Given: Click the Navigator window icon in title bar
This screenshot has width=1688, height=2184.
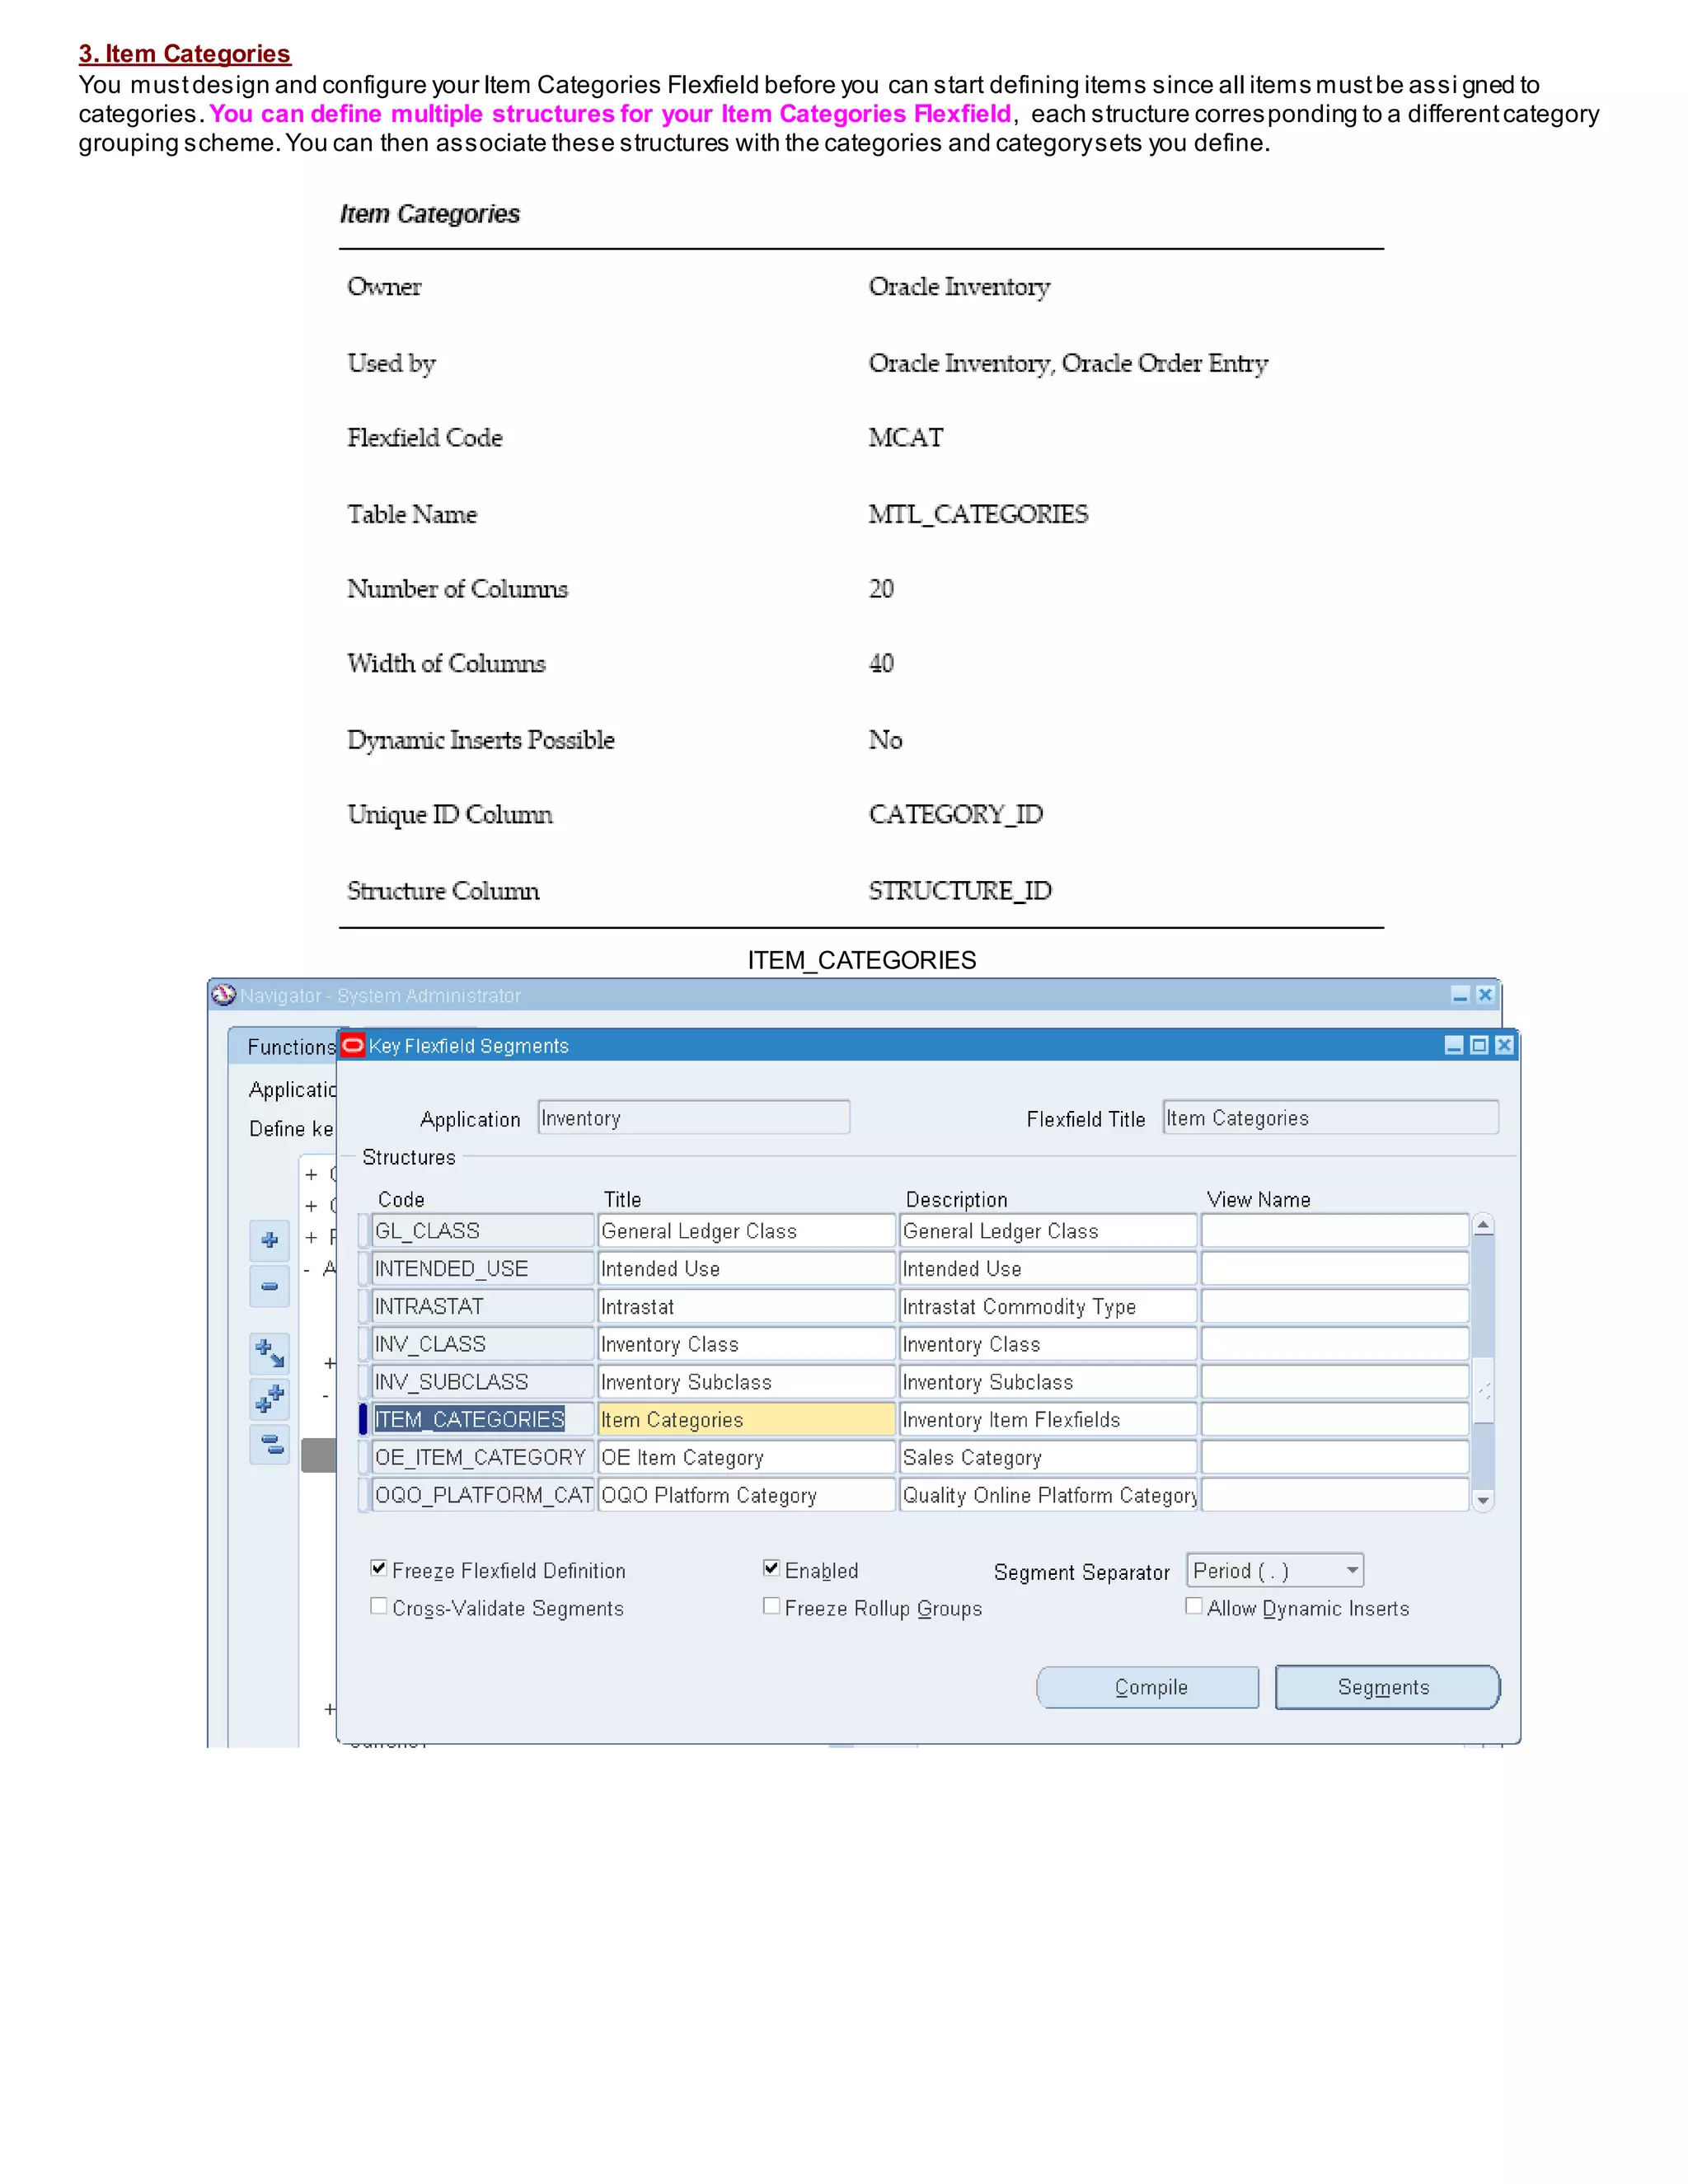Looking at the screenshot, I should point(223,995).
